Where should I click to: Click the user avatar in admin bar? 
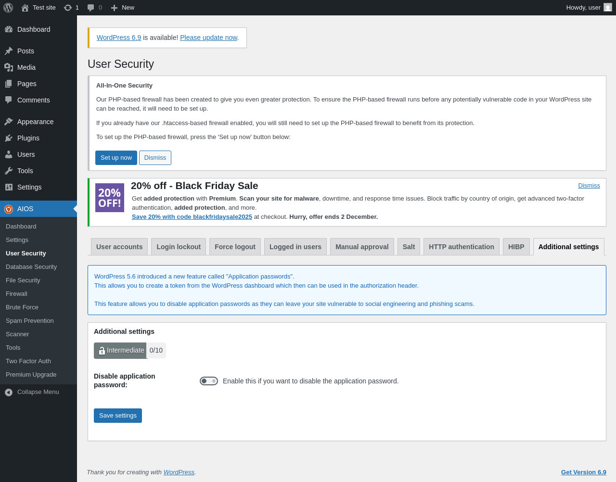click(608, 7)
